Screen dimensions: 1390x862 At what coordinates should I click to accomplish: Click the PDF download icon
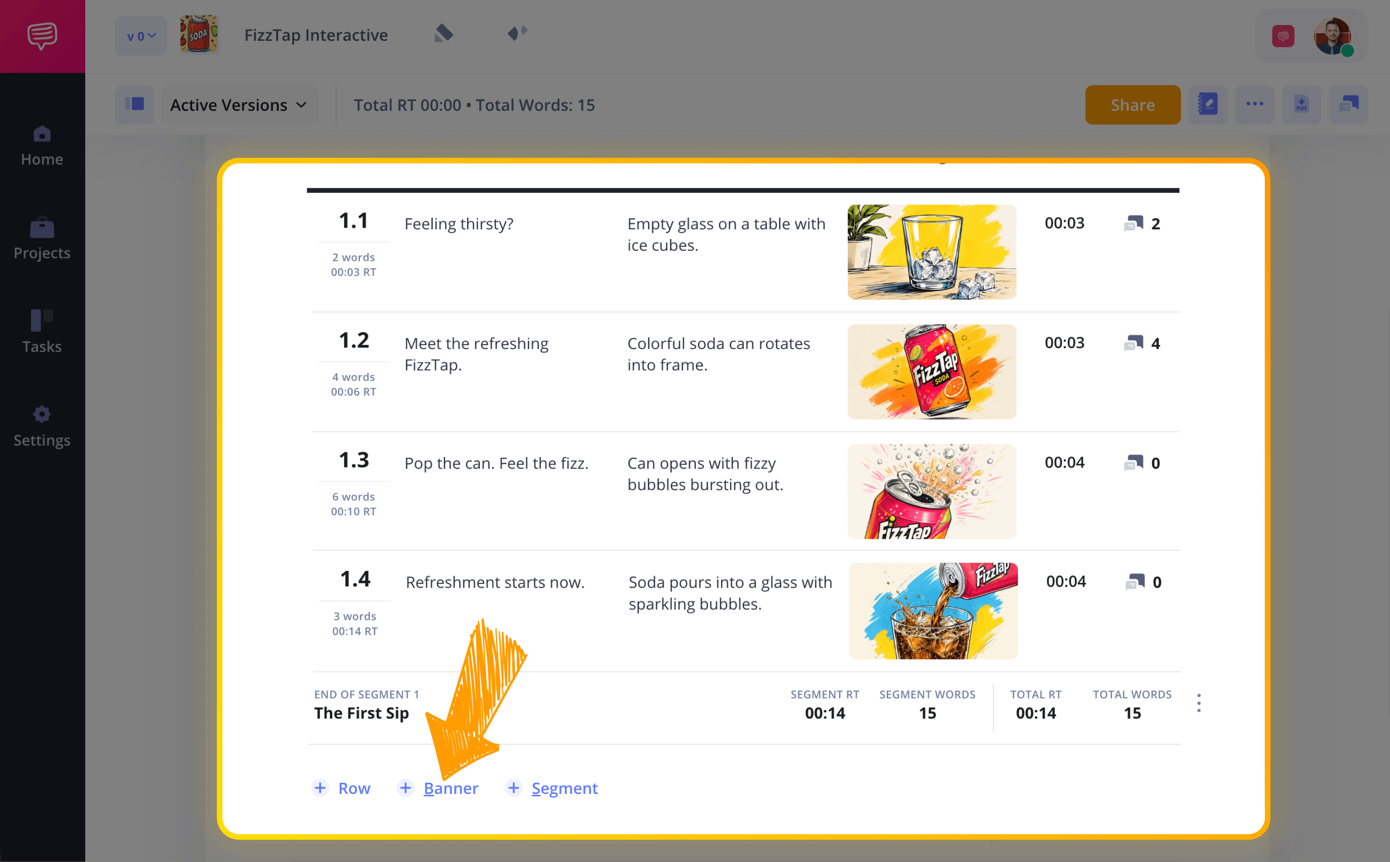(1301, 104)
